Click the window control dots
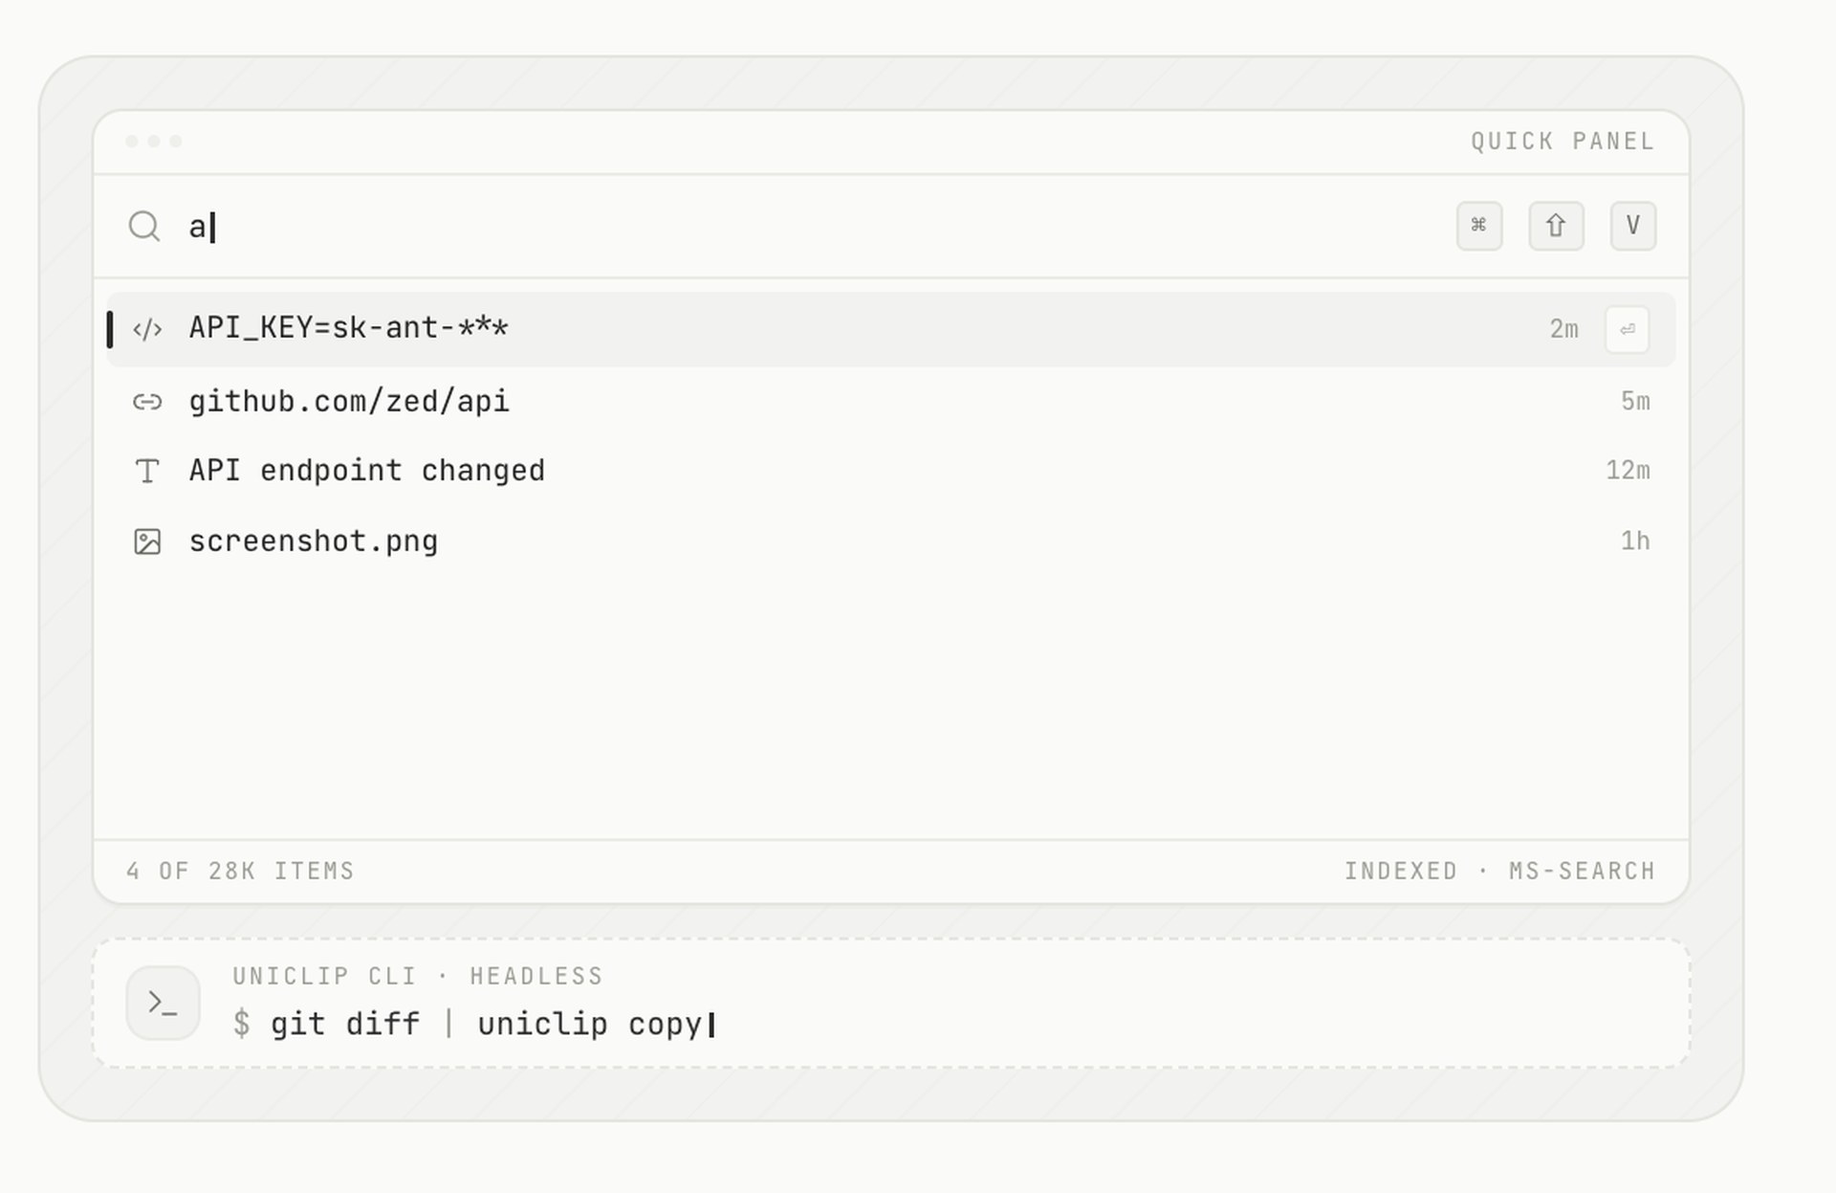This screenshot has width=1836, height=1193. (x=153, y=142)
